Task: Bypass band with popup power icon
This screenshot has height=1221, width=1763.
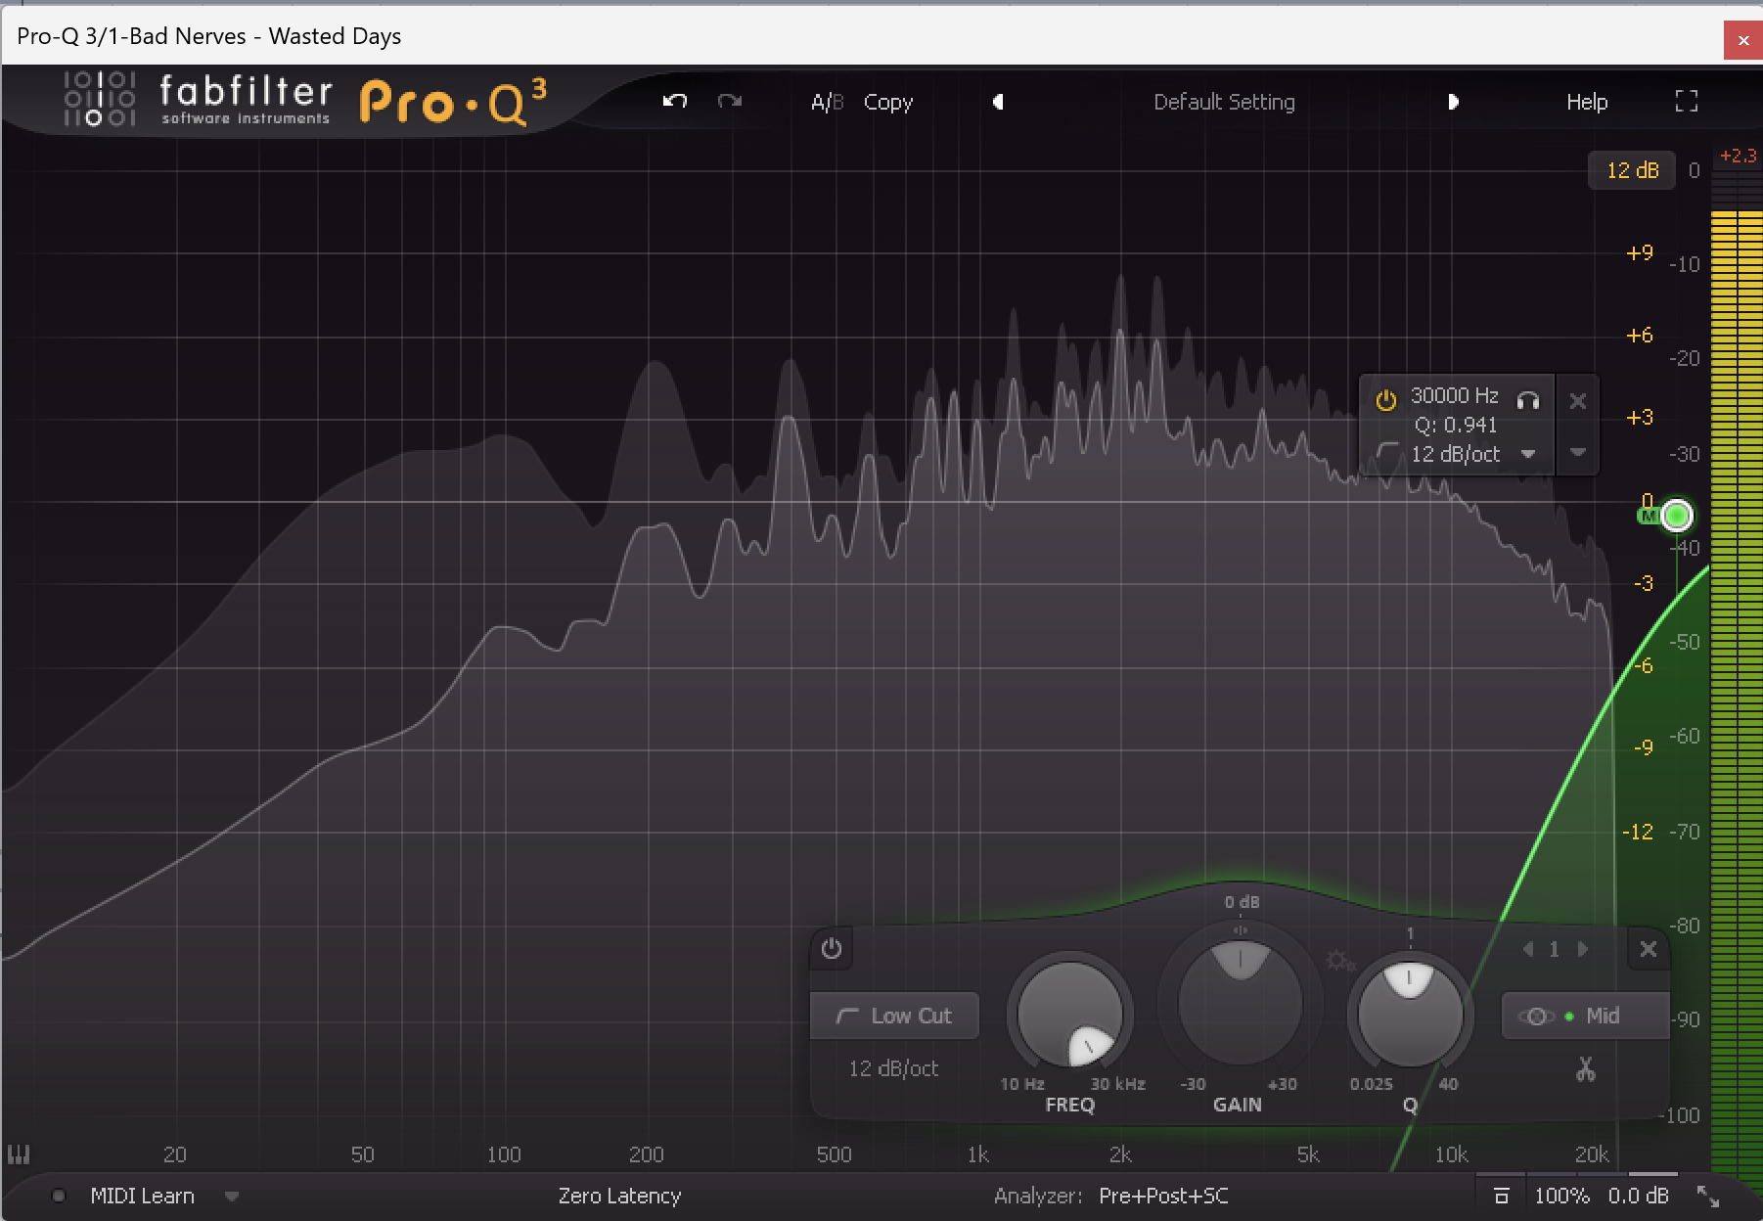Action: click(x=1385, y=399)
